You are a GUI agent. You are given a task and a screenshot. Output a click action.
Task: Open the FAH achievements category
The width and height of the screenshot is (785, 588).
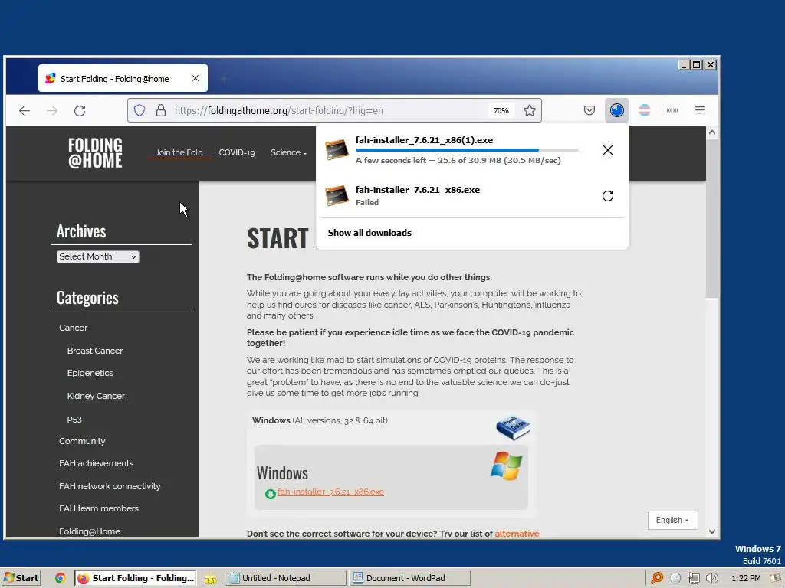(96, 463)
